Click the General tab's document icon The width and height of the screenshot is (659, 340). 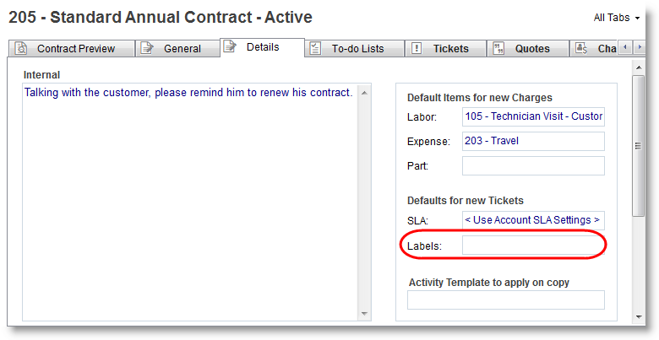[147, 49]
